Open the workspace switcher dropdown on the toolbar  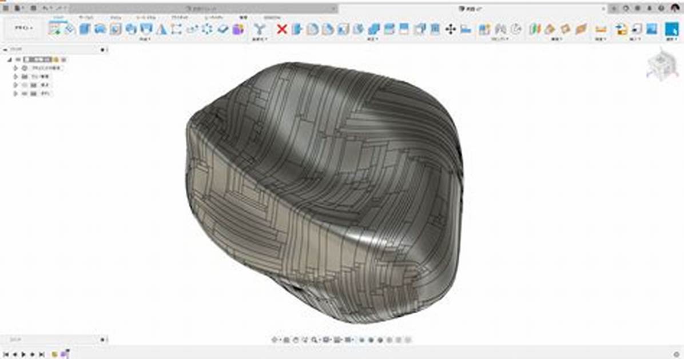pyautogui.click(x=24, y=29)
